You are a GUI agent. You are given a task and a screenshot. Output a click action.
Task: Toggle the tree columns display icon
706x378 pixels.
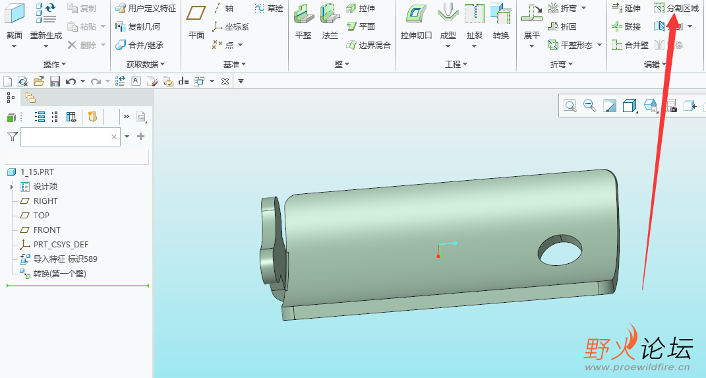tap(71, 117)
